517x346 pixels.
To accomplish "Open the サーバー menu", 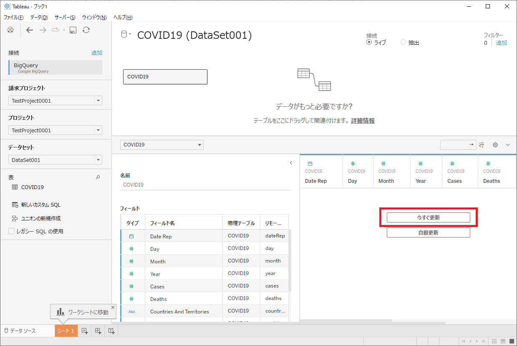I will 65,17.
